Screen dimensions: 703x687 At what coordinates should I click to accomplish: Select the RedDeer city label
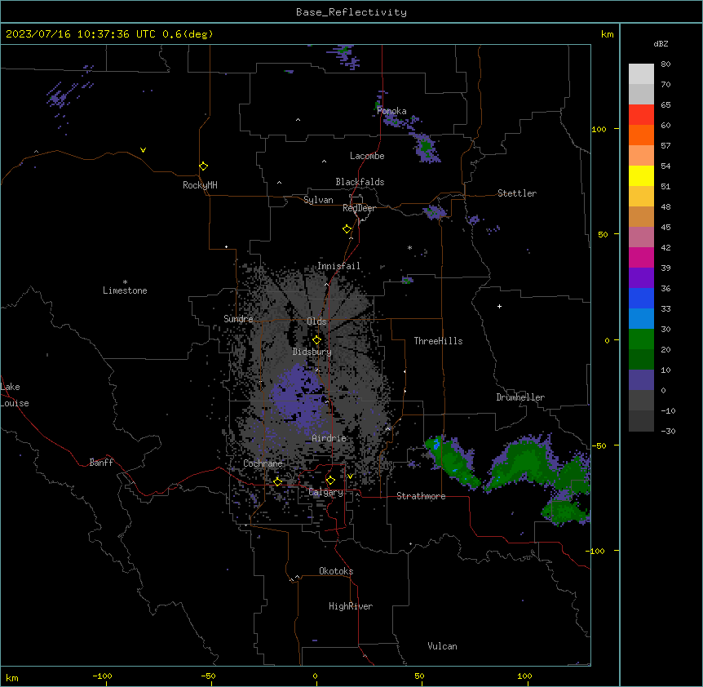(x=359, y=208)
